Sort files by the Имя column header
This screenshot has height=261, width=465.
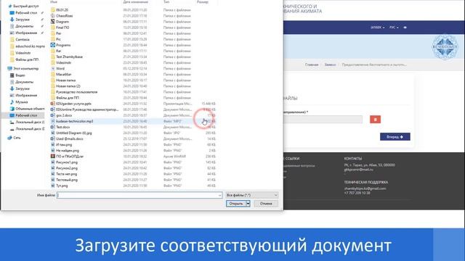click(x=54, y=2)
